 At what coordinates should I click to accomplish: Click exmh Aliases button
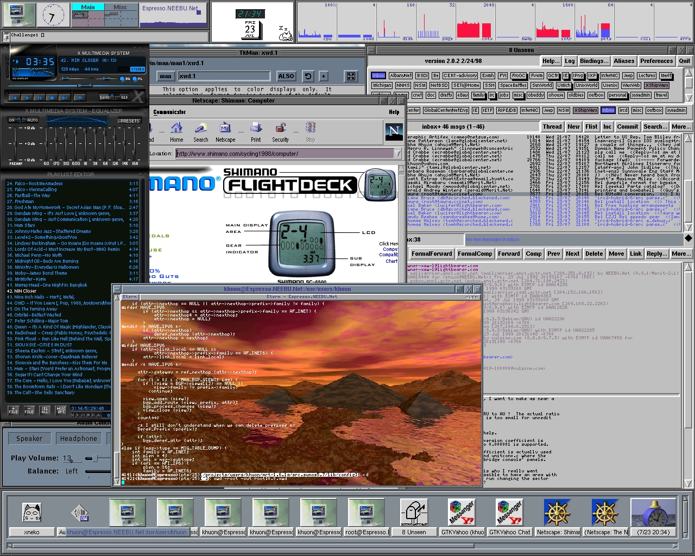pos(624,61)
